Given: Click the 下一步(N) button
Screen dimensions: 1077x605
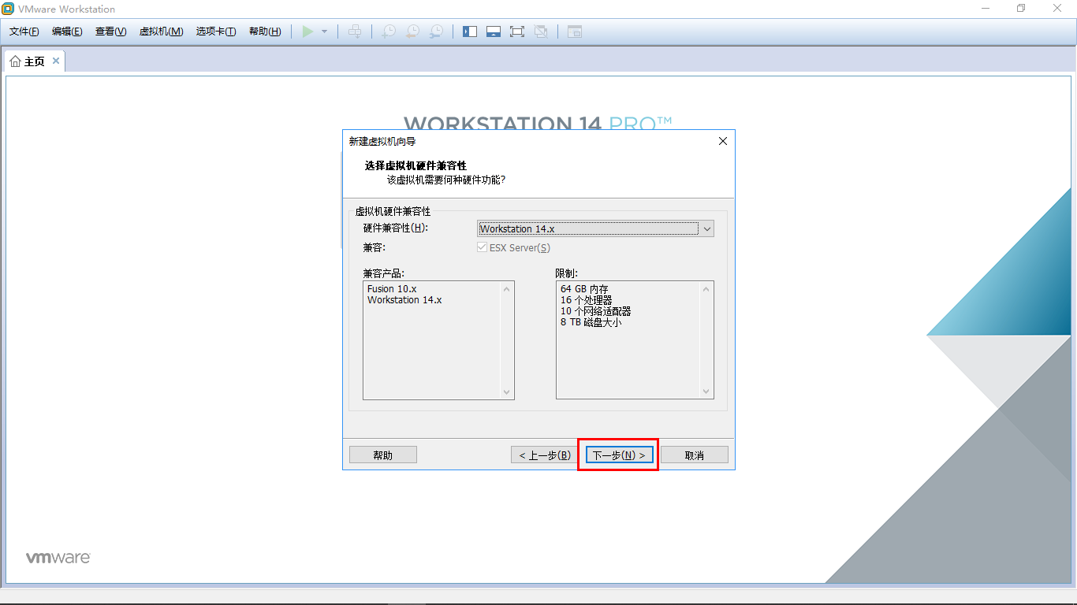Looking at the screenshot, I should pyautogui.click(x=618, y=455).
